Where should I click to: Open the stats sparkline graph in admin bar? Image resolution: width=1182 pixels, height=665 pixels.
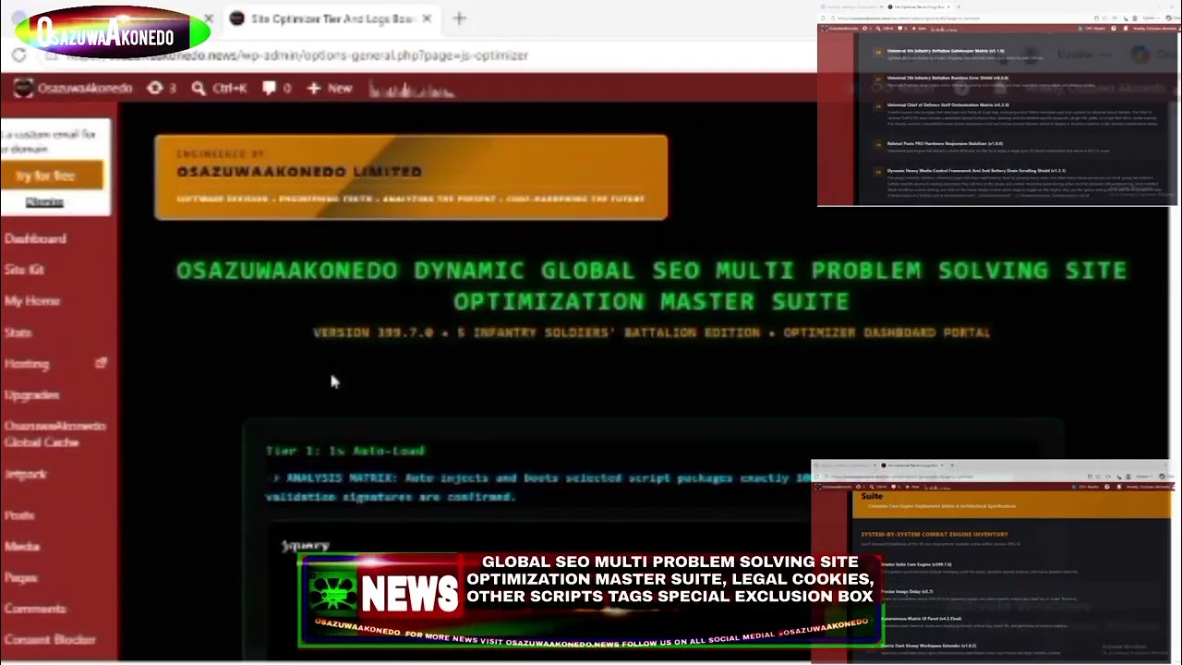(x=411, y=90)
